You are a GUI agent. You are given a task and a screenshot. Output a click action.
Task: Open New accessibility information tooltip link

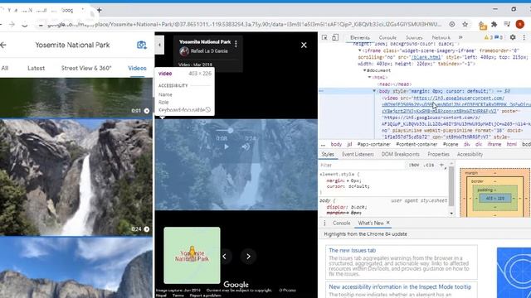[400, 287]
